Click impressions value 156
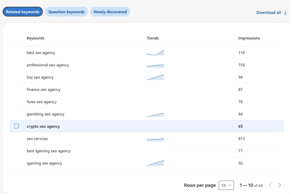 [x=242, y=65]
